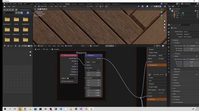Switch to the Layout workspace tab
Viewport: 199px width, 111px height.
(x=32, y=4)
